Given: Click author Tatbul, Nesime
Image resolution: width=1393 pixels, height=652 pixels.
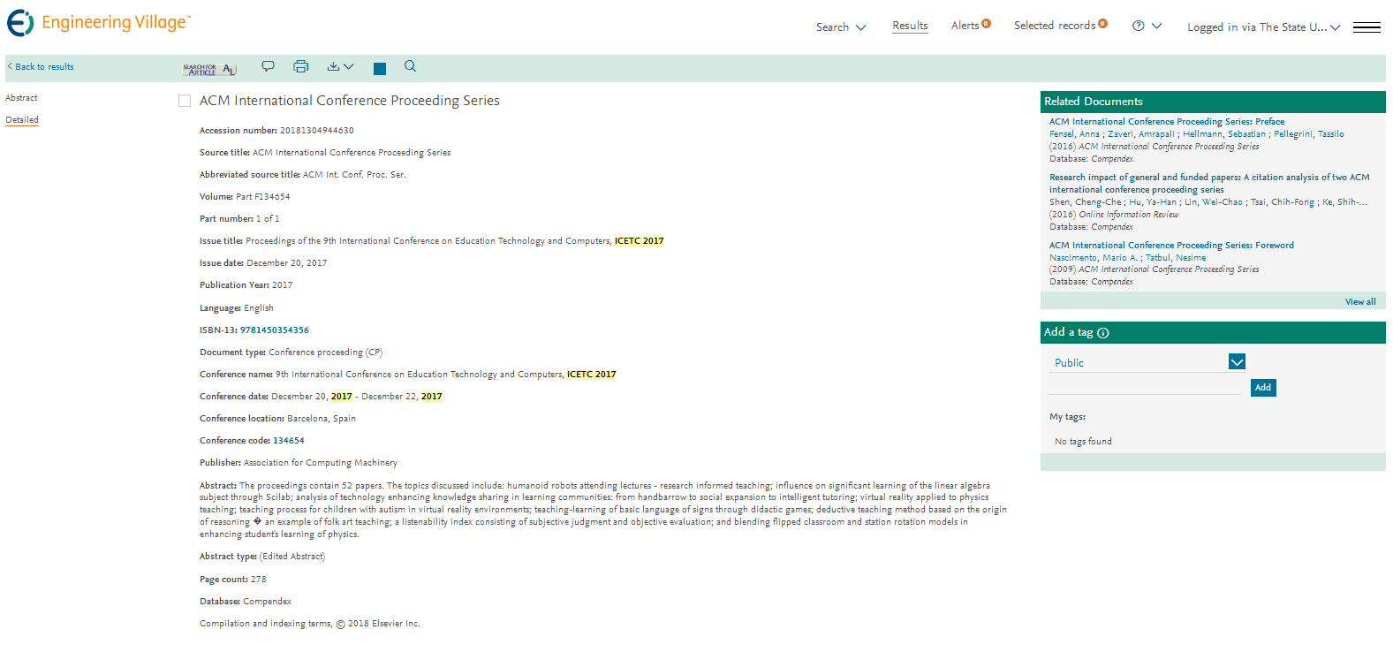Looking at the screenshot, I should tap(1176, 258).
